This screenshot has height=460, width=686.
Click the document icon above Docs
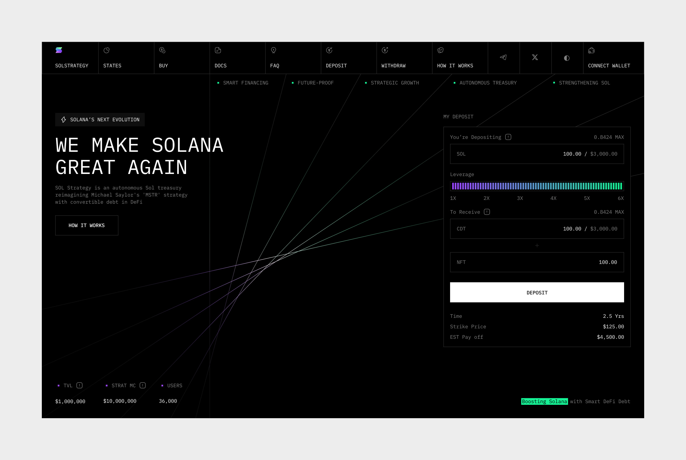tap(218, 50)
